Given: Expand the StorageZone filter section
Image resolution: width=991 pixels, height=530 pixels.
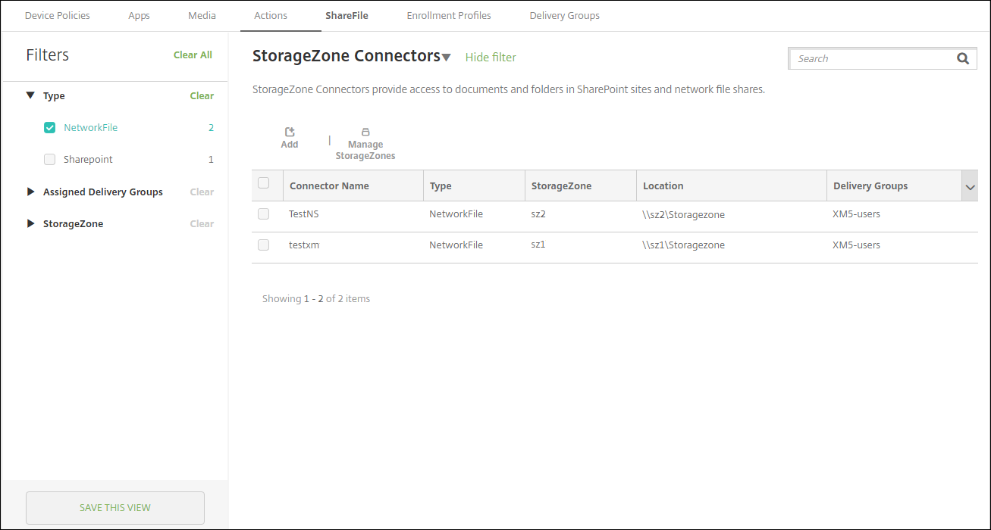Looking at the screenshot, I should click(x=30, y=224).
